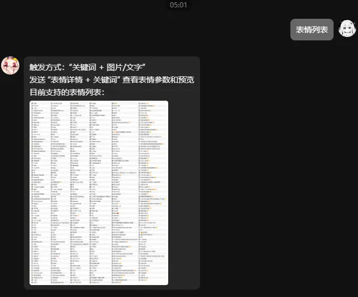Open the emoji list image preview
Image resolution: width=358 pixels, height=297 pixels.
[x=99, y=192]
